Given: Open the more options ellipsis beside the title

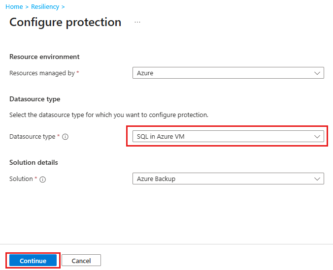Looking at the screenshot, I should [137, 23].
